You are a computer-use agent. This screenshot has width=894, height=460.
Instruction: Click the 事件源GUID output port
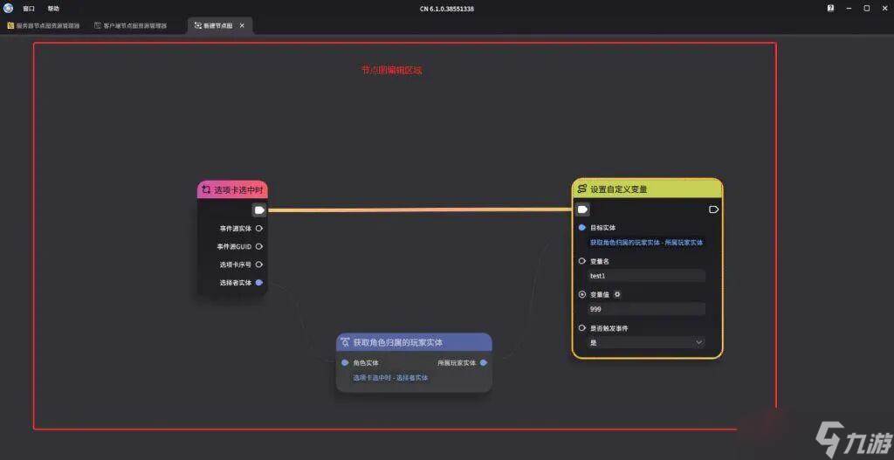(x=259, y=246)
